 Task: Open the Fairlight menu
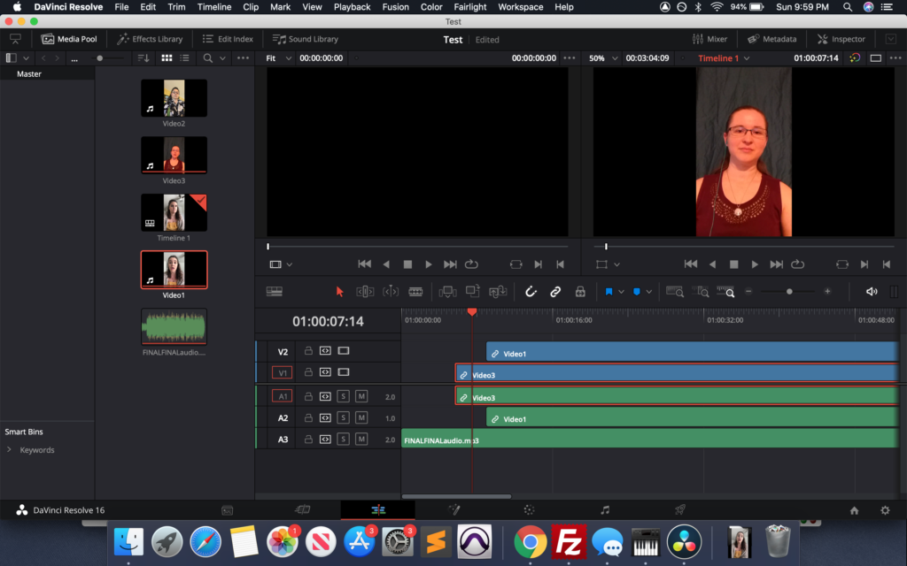click(469, 7)
